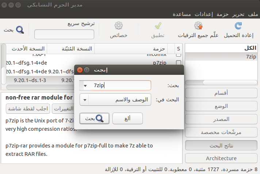Click the Mark All Upgrades toolbar icon
260x174 pixels.
click(x=198, y=26)
